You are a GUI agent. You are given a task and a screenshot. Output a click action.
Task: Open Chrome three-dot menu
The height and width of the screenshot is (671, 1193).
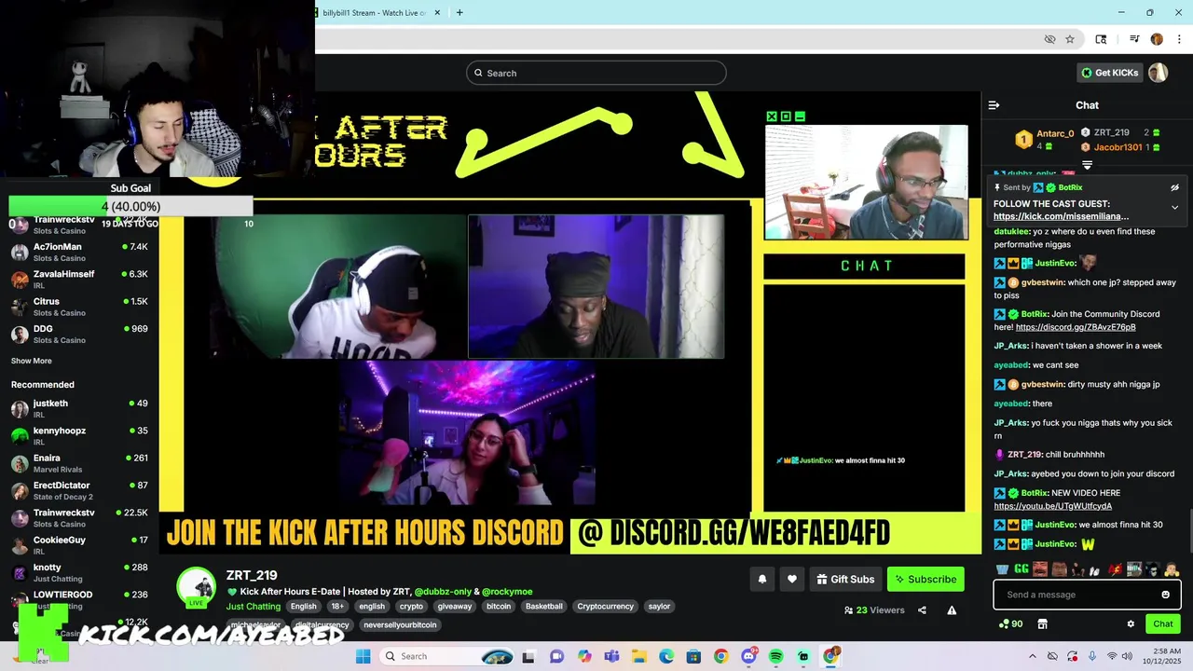tap(1178, 39)
